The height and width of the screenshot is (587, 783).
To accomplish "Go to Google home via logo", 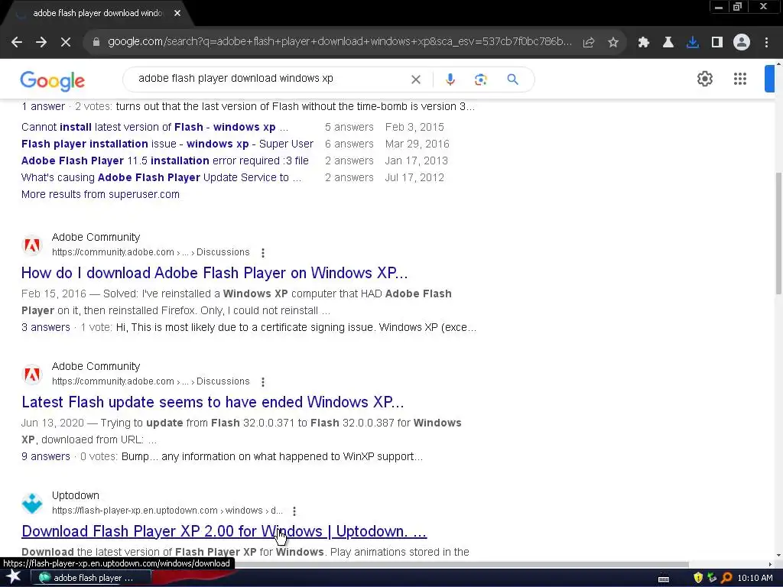I will tap(53, 80).
